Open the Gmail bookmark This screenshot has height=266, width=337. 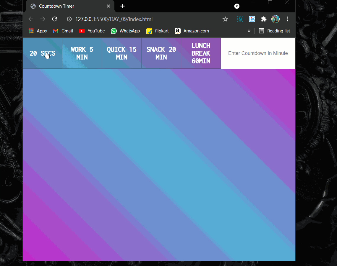coord(63,31)
